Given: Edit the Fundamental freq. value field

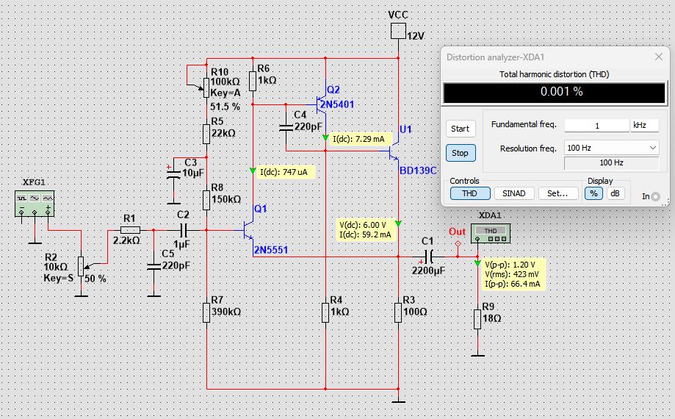Looking at the screenshot, I should coord(596,125).
